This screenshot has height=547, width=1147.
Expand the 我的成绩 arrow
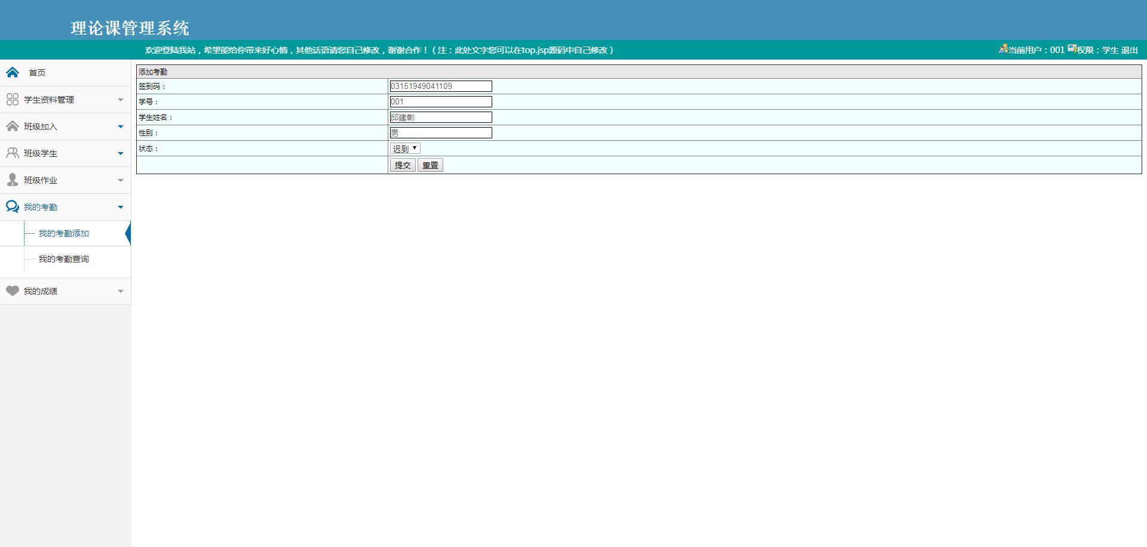(121, 292)
